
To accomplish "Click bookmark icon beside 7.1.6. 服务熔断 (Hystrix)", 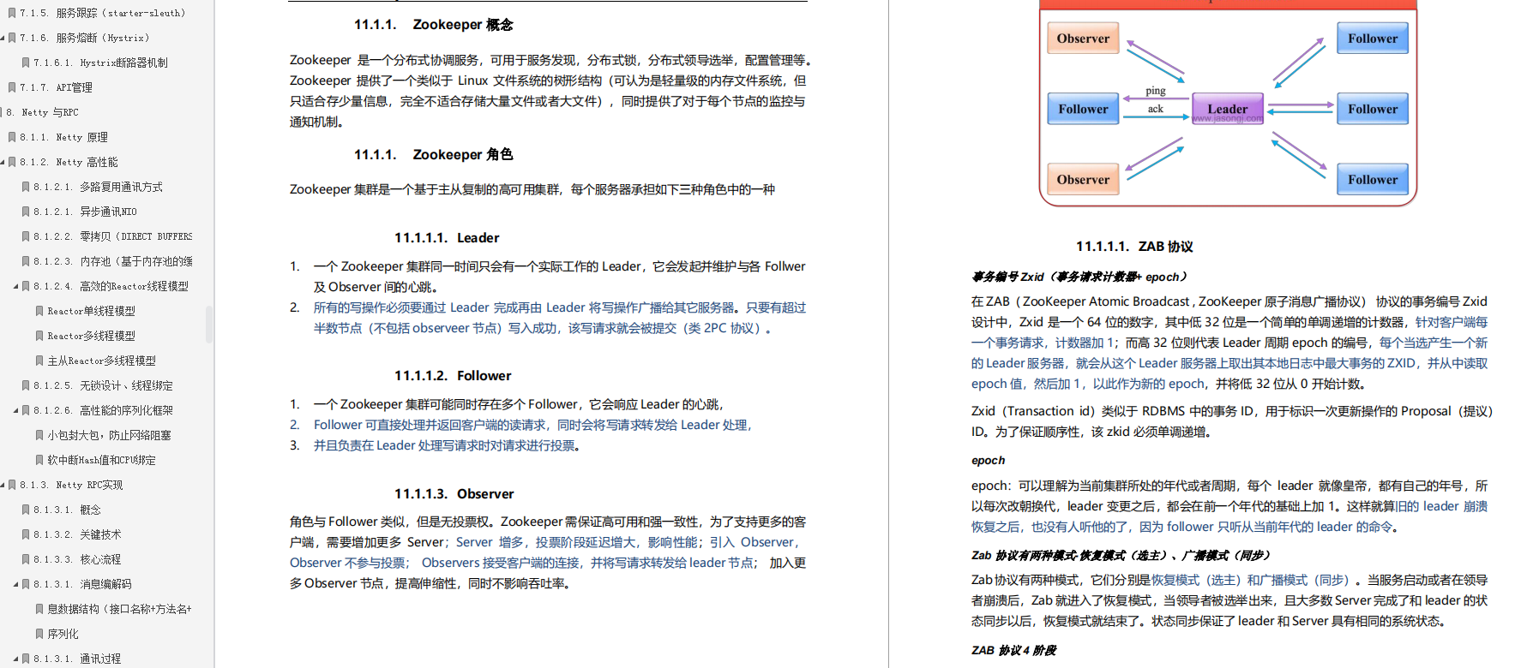I will click(12, 38).
